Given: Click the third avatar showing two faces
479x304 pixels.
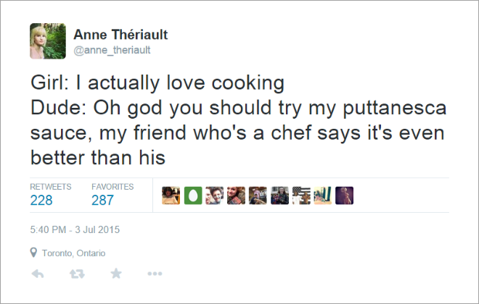Looking at the screenshot, I should point(214,195).
